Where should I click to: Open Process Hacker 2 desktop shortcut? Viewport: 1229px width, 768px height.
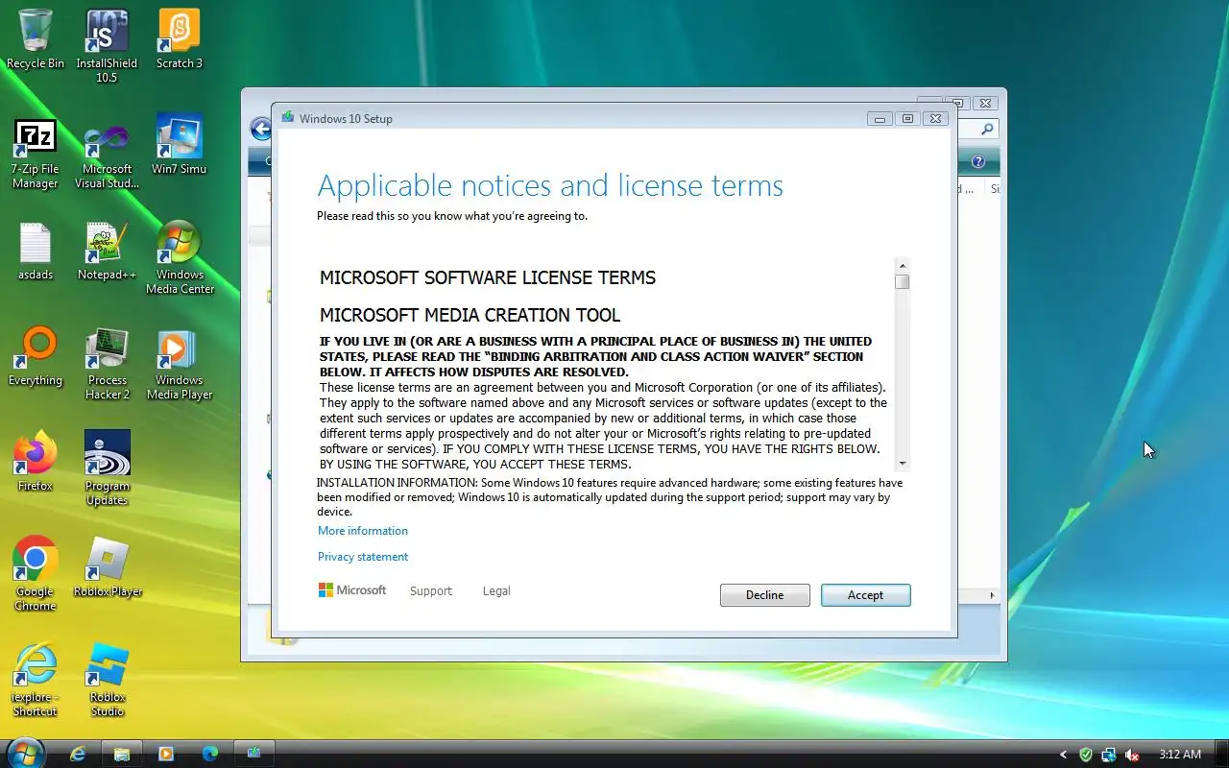[x=107, y=363]
